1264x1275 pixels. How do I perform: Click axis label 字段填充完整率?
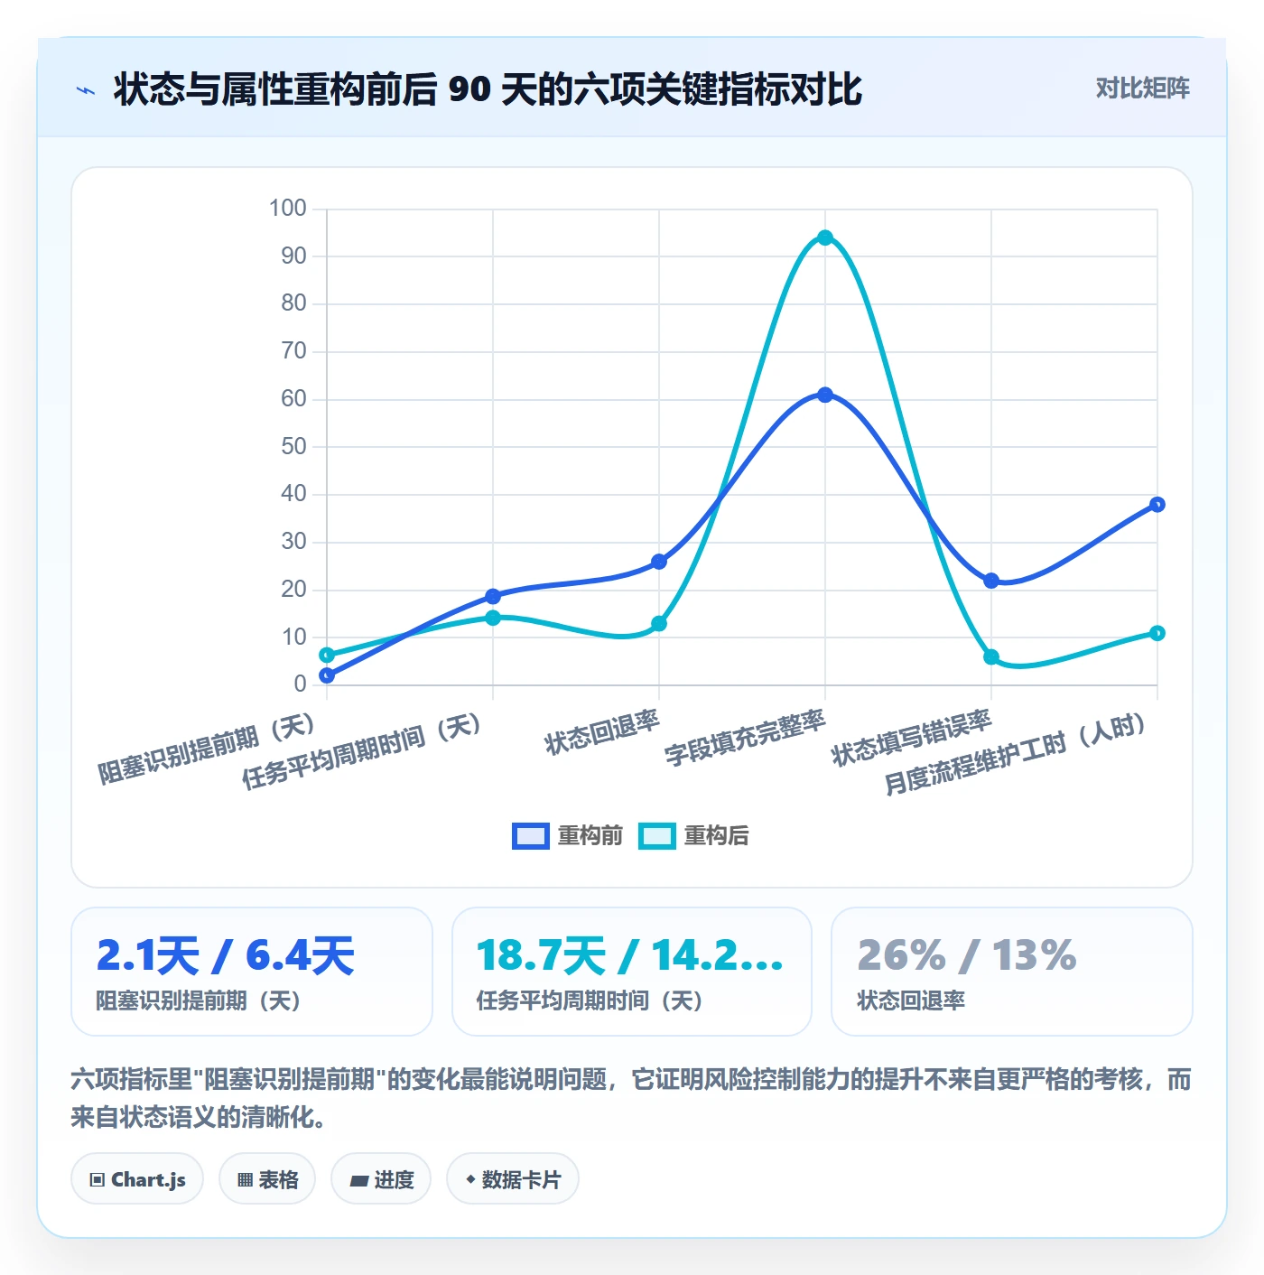[x=745, y=738]
